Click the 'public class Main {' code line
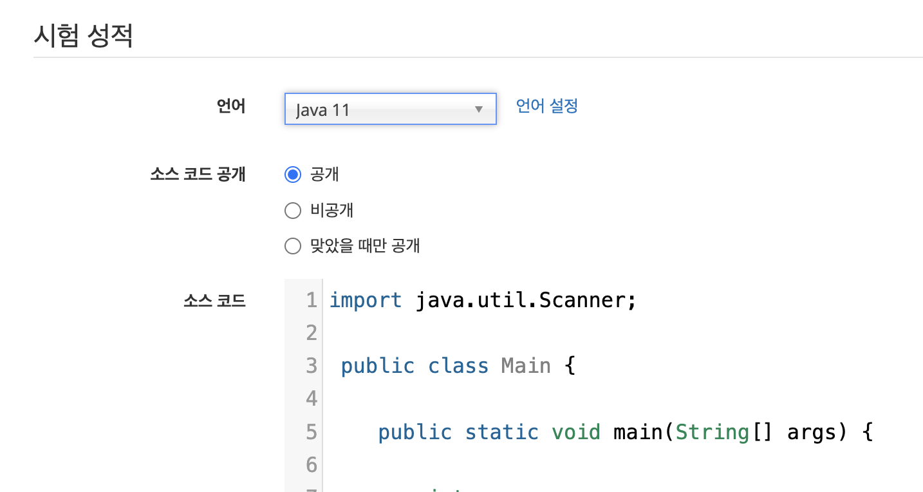The image size is (923, 492). point(458,366)
